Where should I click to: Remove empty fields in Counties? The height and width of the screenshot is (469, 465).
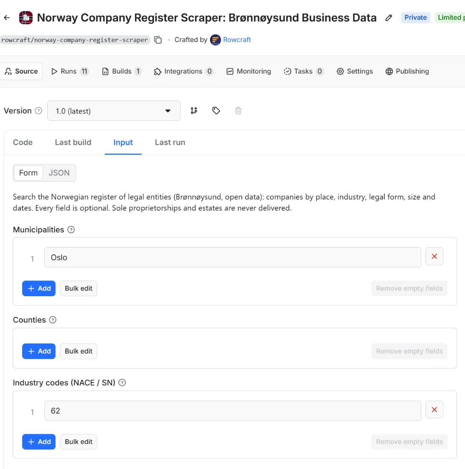(409, 351)
